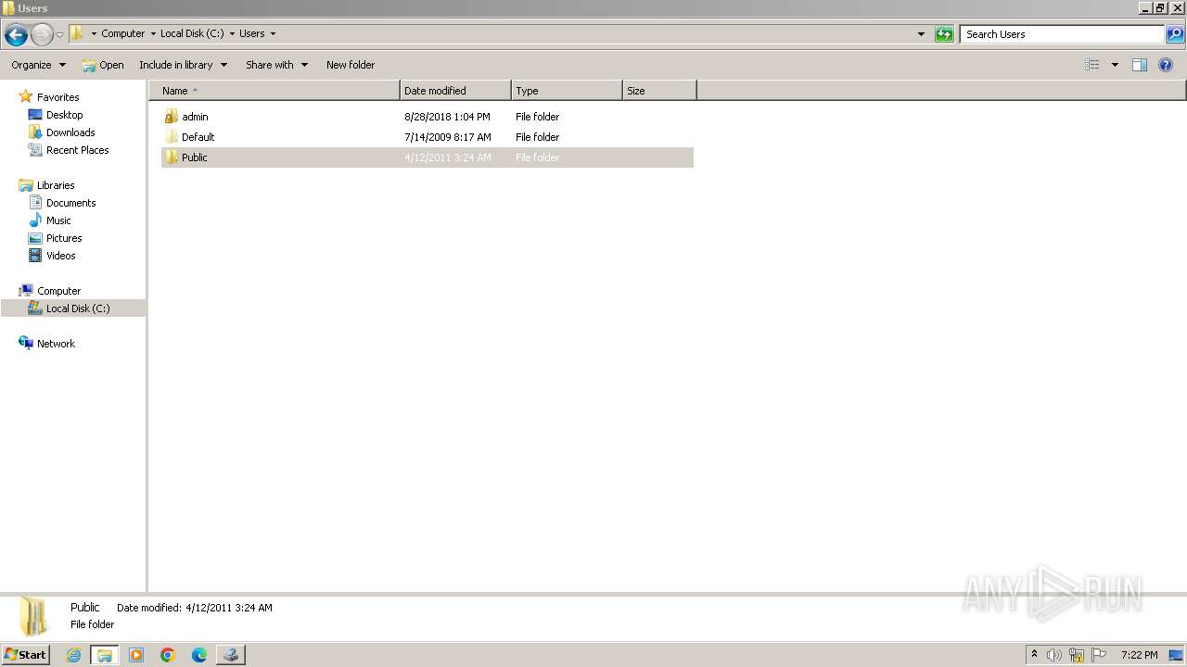This screenshot has width=1187, height=667.
Task: Select the Public folder icon
Action: [171, 157]
